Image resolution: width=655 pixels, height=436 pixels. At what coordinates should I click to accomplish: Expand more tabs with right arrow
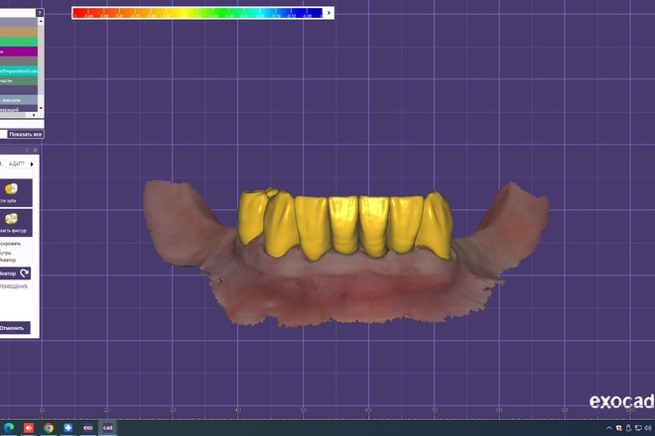(x=32, y=163)
